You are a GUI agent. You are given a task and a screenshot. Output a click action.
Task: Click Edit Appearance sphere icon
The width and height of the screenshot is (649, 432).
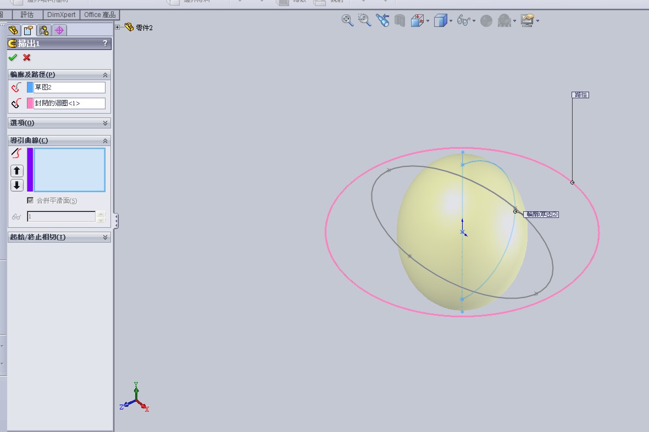click(486, 21)
